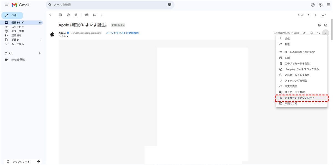
Task: Go to the newer message arrow
Action: point(308,15)
